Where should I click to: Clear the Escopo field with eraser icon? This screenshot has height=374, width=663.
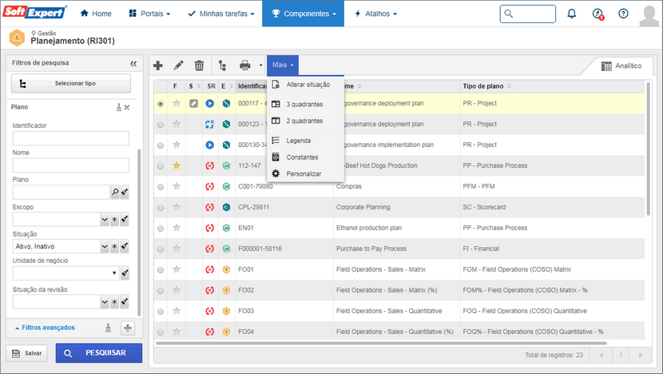tap(125, 220)
